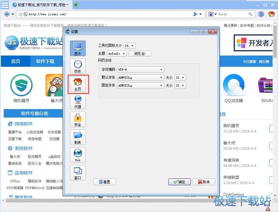
Task: Click the 最近更新 link at top
Action: coord(230,26)
